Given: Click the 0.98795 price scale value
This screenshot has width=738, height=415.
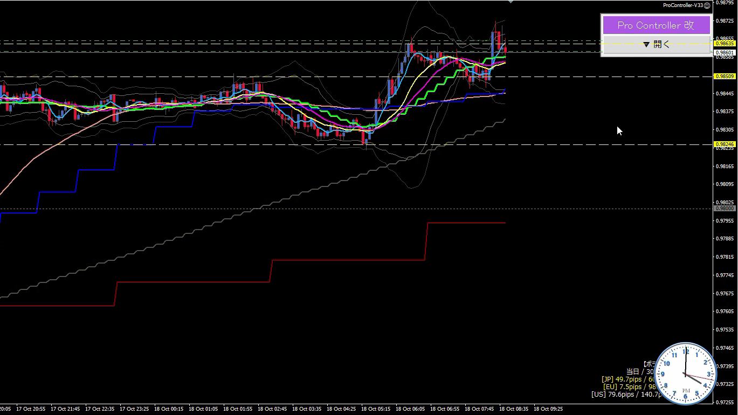Looking at the screenshot, I should (726, 3).
